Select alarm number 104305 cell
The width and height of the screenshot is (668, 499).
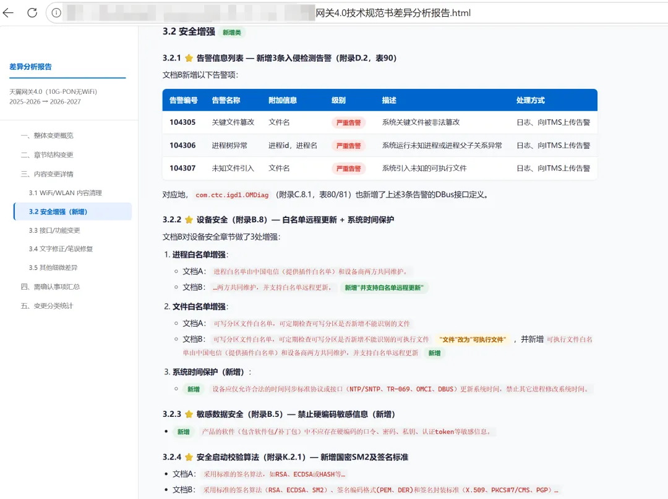pos(182,122)
